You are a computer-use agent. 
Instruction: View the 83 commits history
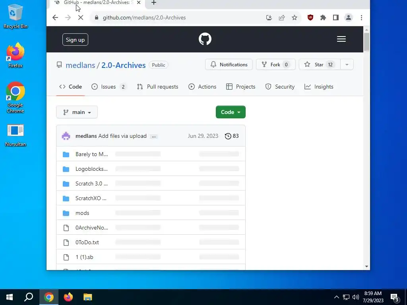232,136
